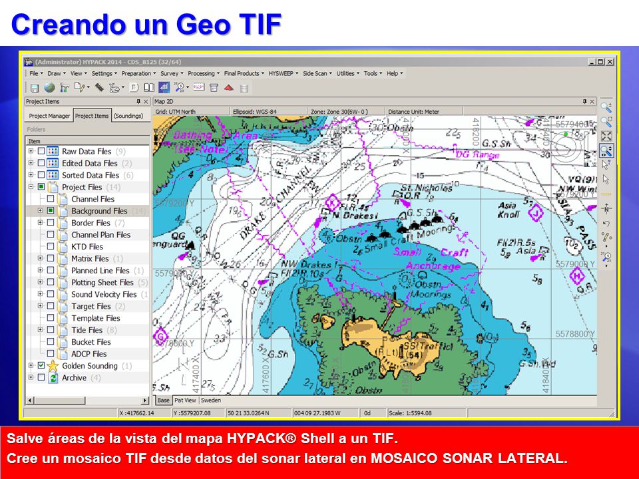The image size is (639, 479).
Task: Click the open book toolbar icon
Action: coord(148,88)
